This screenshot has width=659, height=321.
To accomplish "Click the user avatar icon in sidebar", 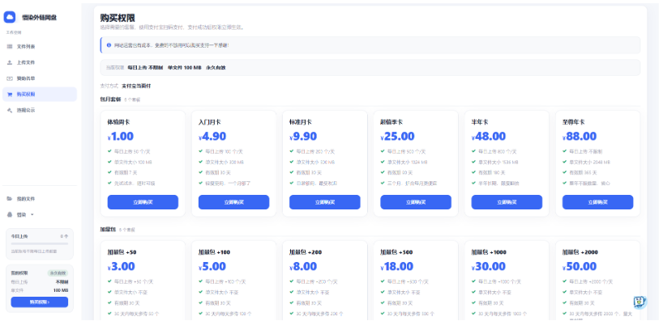I will click(x=9, y=214).
